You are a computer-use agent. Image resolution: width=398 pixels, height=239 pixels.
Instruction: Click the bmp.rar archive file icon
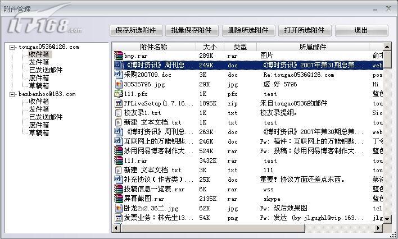118,56
